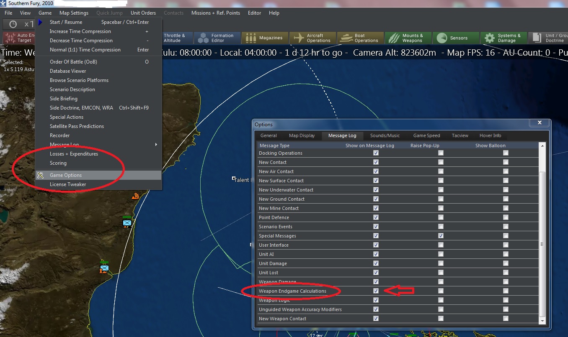Open the Unit Orders menu
The height and width of the screenshot is (337, 568).
tap(143, 13)
